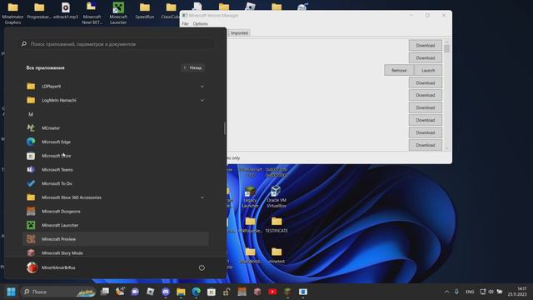Screen dimensions: 533x300
Task: Open Roblox icon on the taskbar
Action: tap(150, 292)
